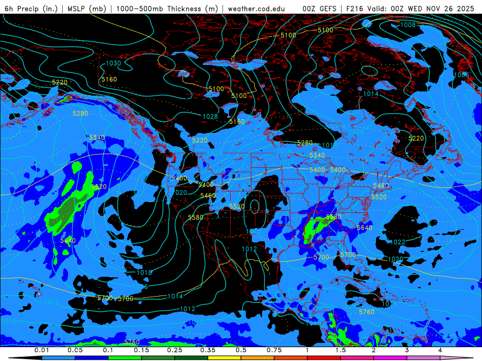Click the "6h Precip (in.)" header text
Screen dimensions: 482x361
pyautogui.click(x=31, y=8)
